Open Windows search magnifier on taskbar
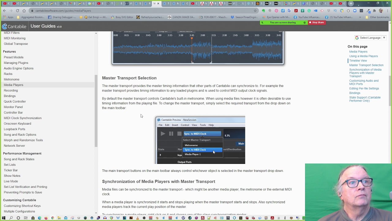Viewport: 392px width, 221px height. tap(11, 218)
